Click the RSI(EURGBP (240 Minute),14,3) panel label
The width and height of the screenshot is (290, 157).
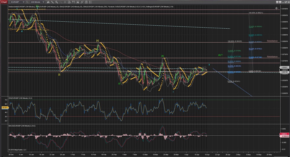[x=20, y=98]
